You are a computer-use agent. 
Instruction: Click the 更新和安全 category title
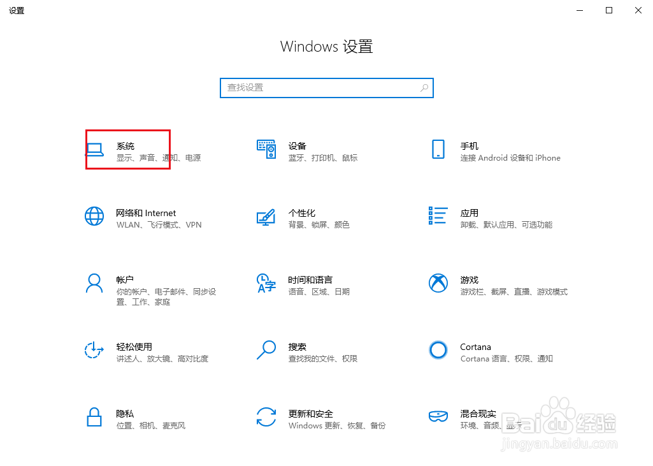311,414
